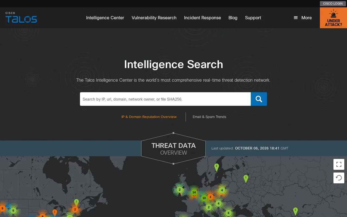The width and height of the screenshot is (347, 217).
Task: Switch to Email & Spam Trends
Action: pos(209,117)
